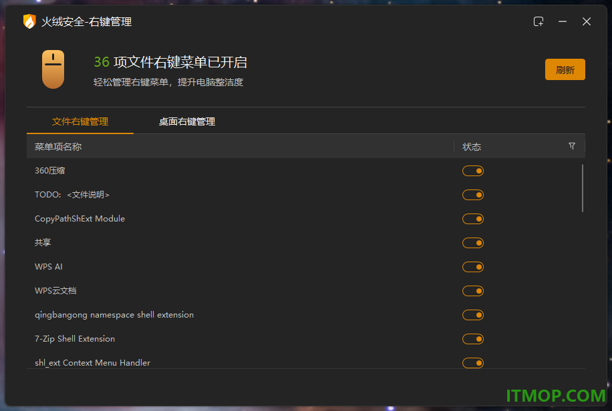This screenshot has width=612, height=411.
Task: Toggle the WPS云文档 switch
Action: pyautogui.click(x=473, y=291)
